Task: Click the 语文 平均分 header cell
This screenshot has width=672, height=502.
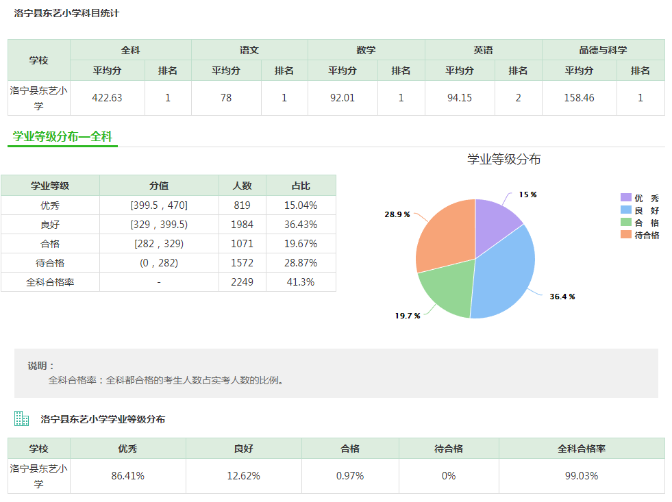Action: (x=227, y=70)
